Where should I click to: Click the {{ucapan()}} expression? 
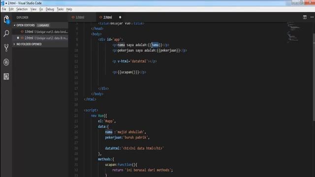tap(128, 72)
